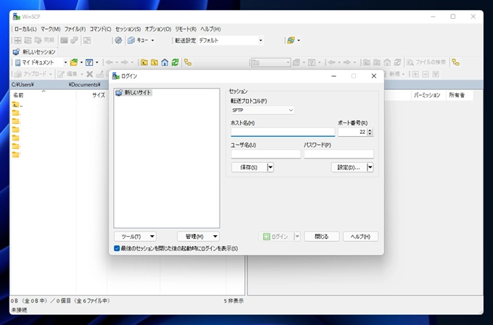The height and width of the screenshot is (325, 493).
Task: Open the Tools button menu in the Login dialog
Action: [x=135, y=237]
